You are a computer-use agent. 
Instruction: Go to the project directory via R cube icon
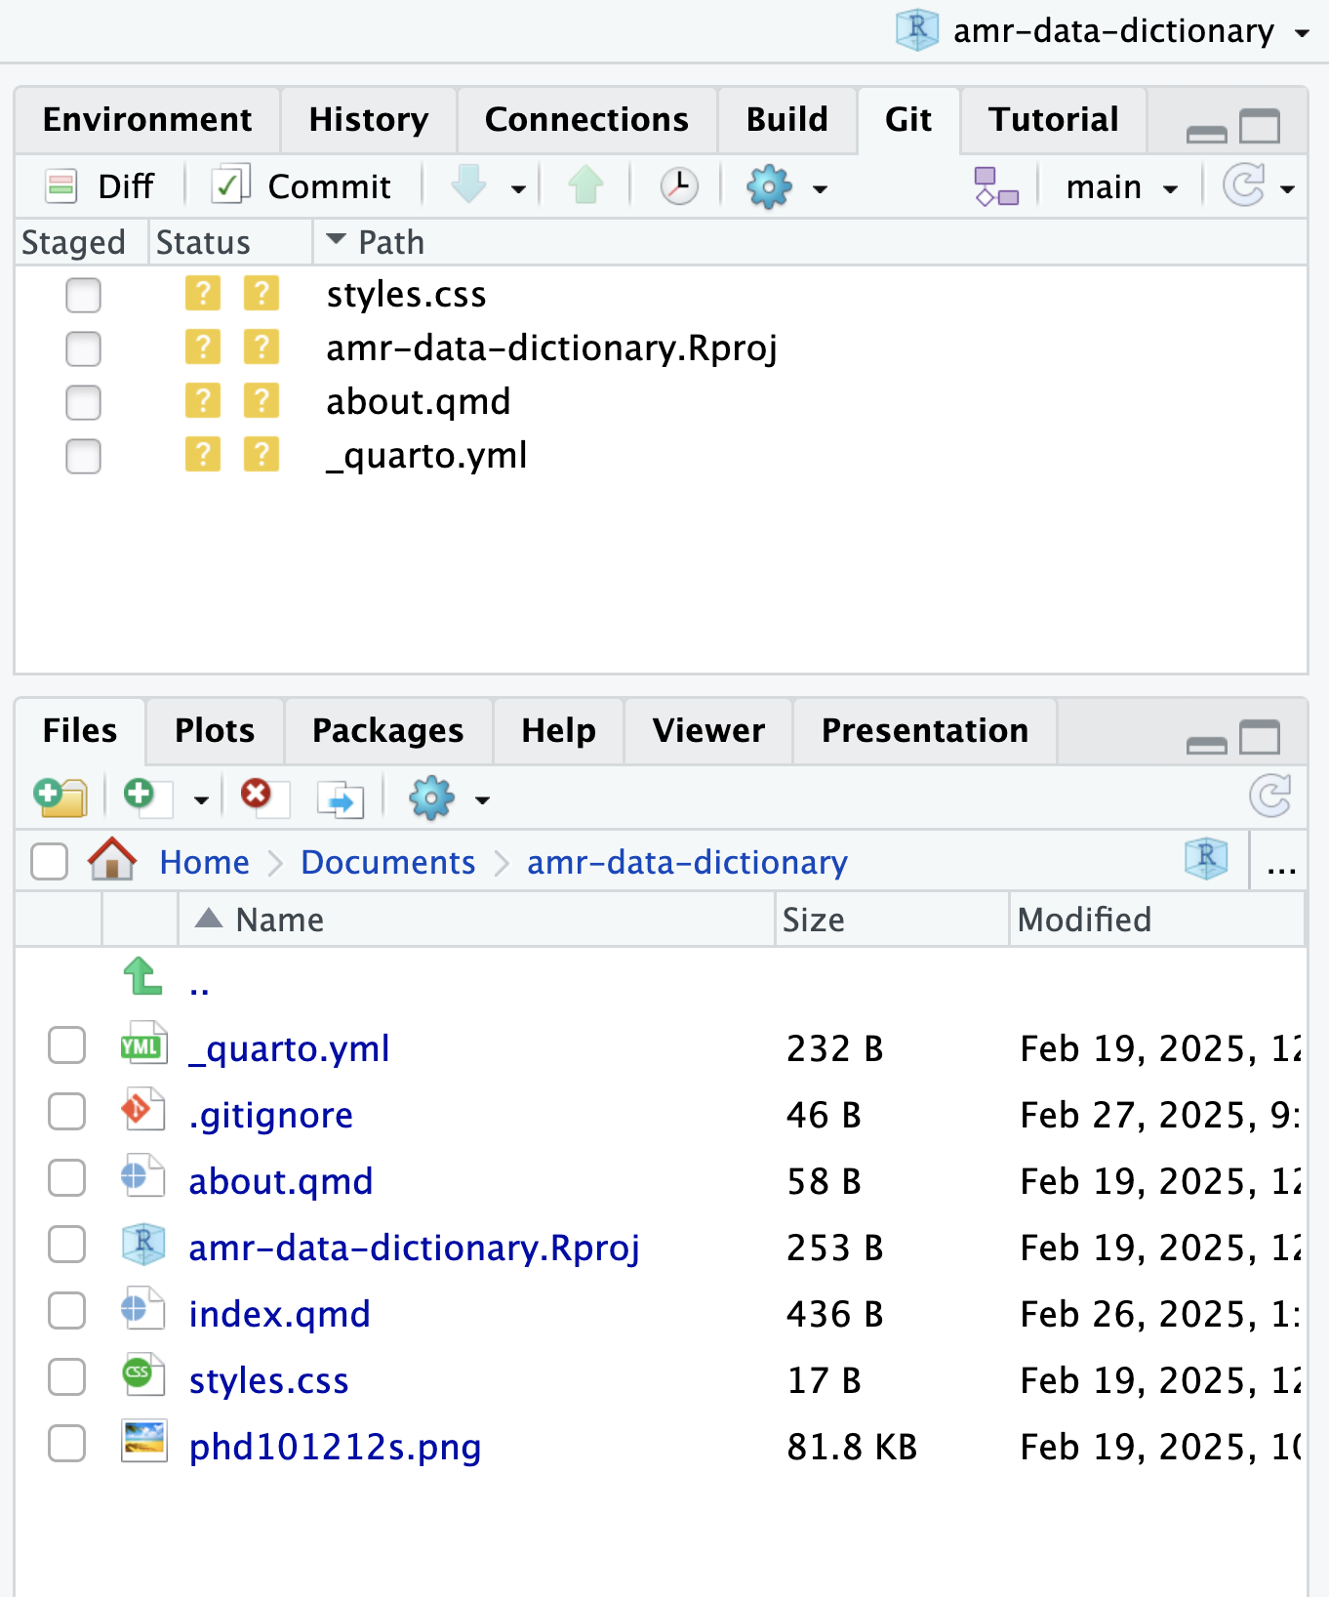1206,859
